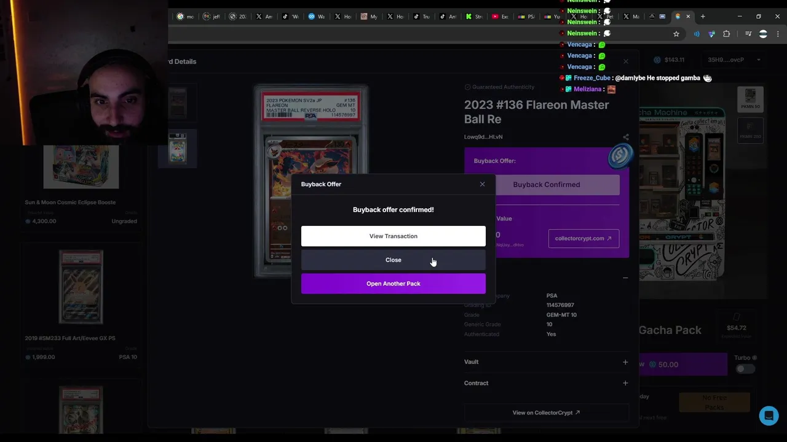Select the PKMN 250 pack thumbnail
Image resolution: width=787 pixels, height=442 pixels.
point(750,130)
